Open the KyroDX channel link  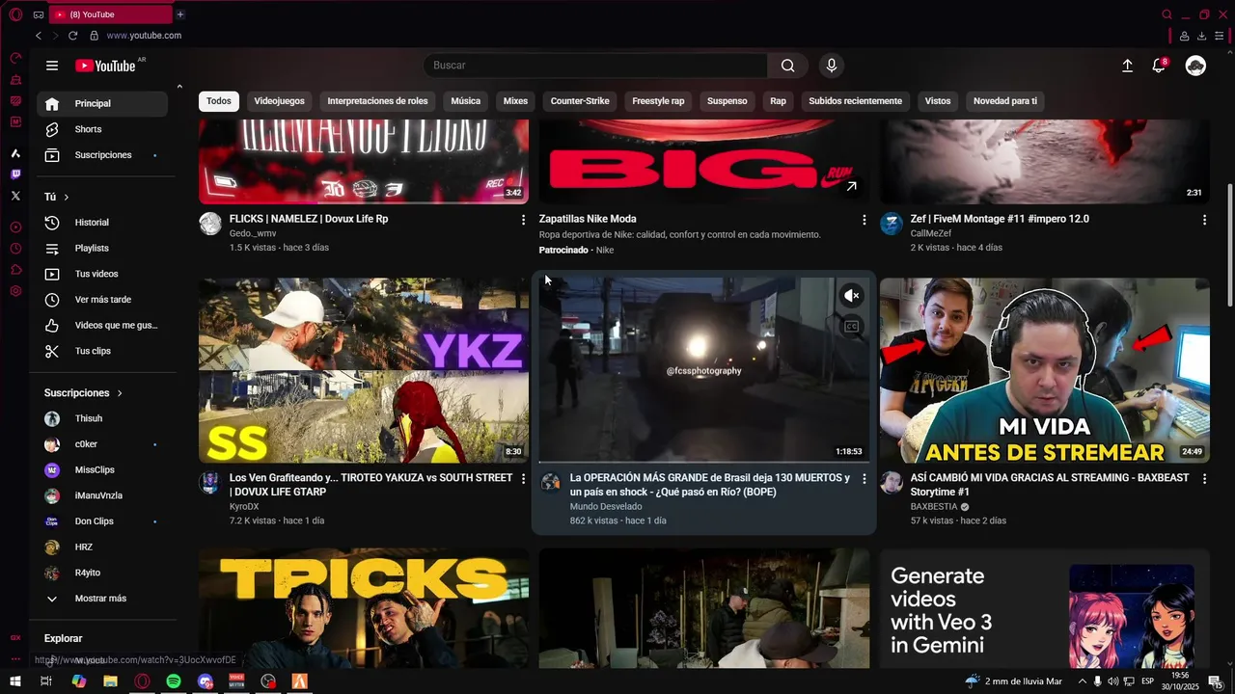tap(244, 507)
